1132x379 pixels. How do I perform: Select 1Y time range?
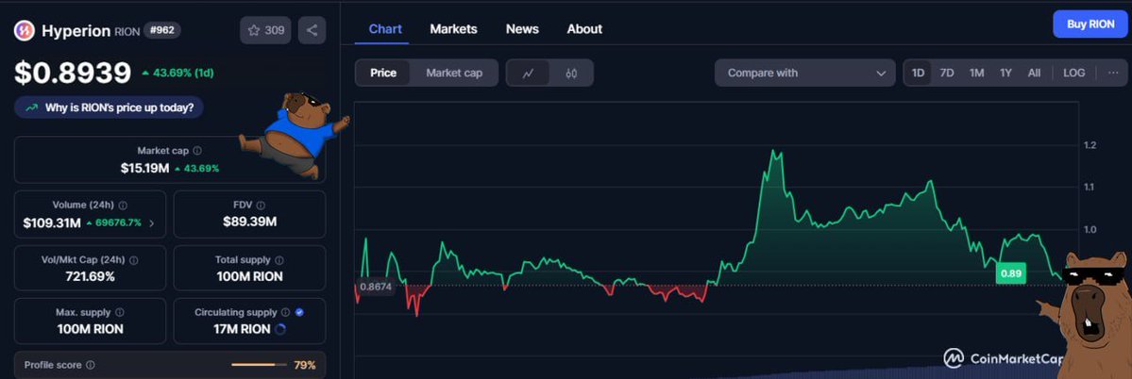coord(1005,73)
